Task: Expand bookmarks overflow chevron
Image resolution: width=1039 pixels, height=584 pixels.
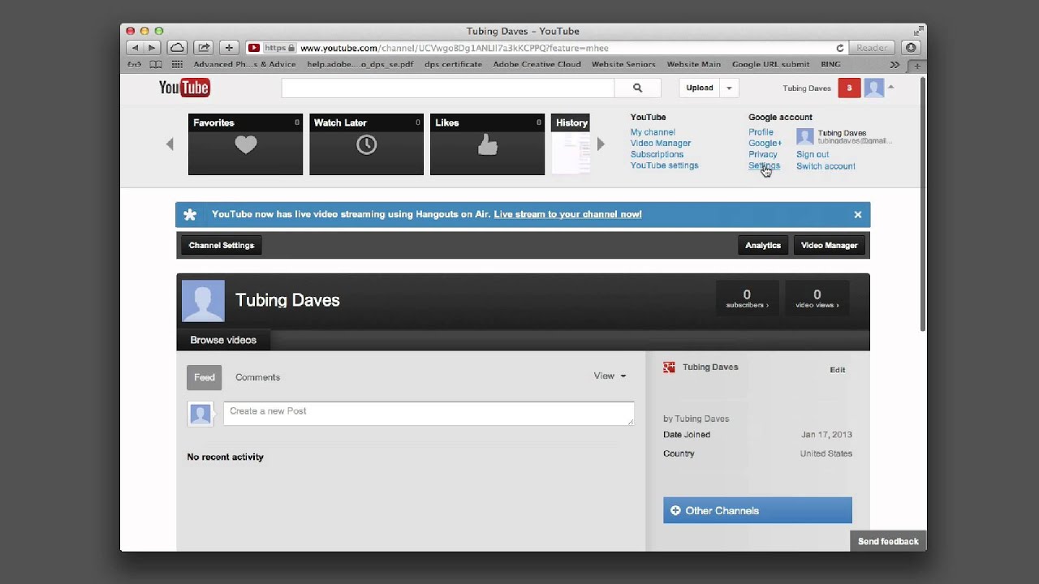Action: tap(895, 64)
